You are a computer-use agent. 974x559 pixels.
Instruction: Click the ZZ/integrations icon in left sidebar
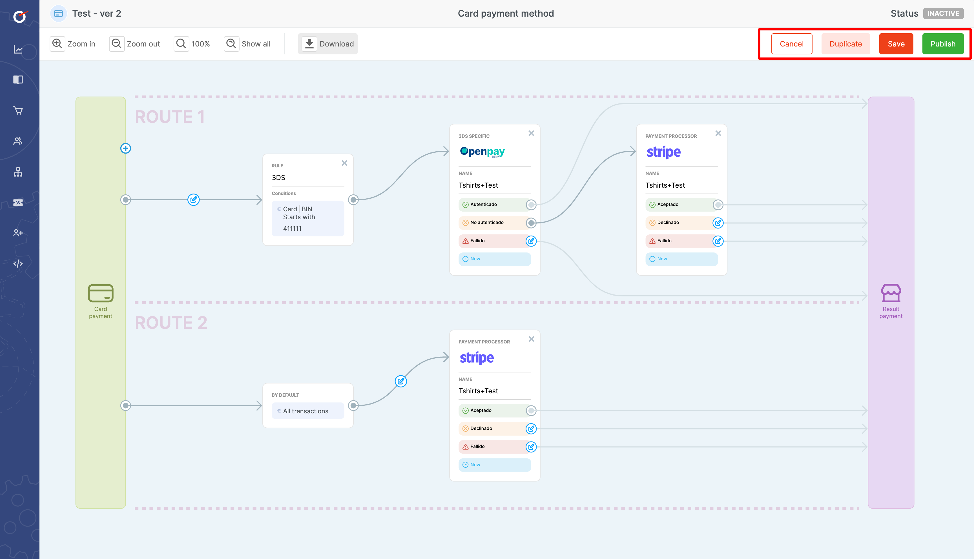(x=19, y=203)
